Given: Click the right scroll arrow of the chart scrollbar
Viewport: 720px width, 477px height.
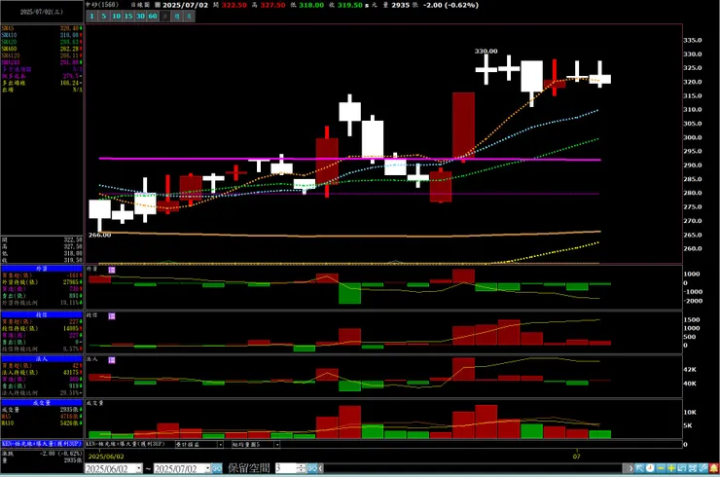Looking at the screenshot, I should pos(630,468).
